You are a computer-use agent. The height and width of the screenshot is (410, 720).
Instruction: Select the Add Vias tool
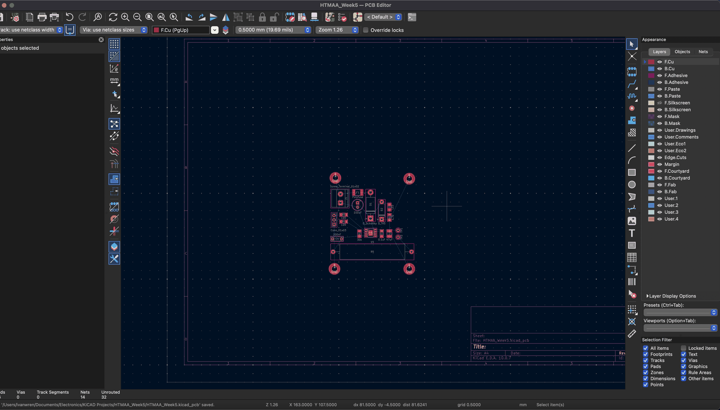click(632, 108)
